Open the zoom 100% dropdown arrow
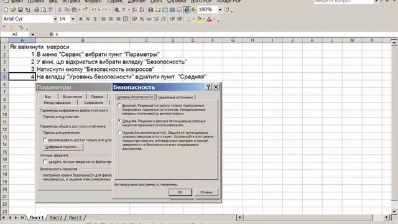 tap(220, 10)
